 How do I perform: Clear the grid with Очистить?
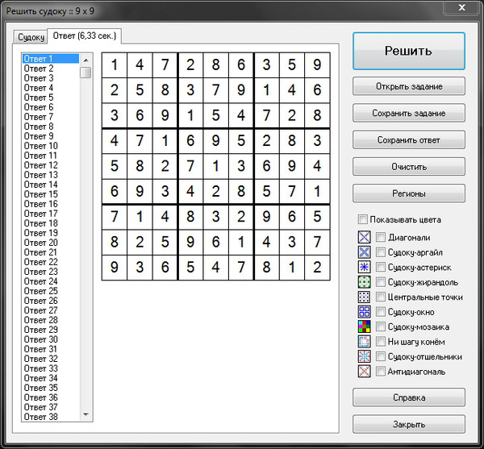[x=409, y=167]
